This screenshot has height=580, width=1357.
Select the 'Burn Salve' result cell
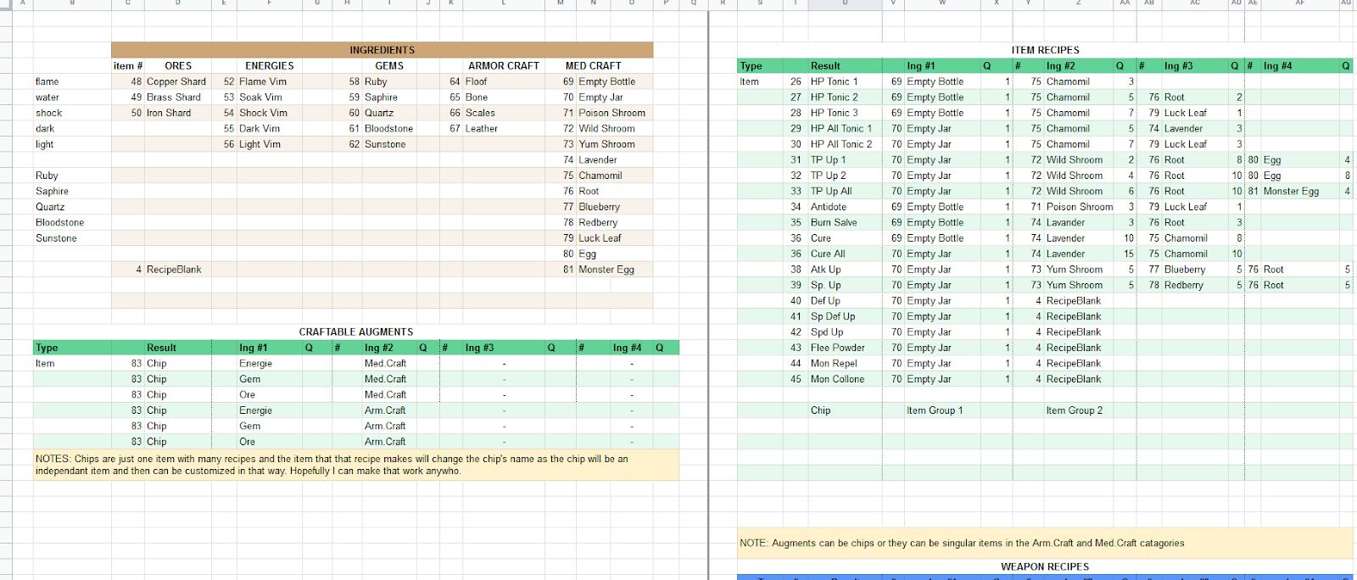tap(845, 223)
